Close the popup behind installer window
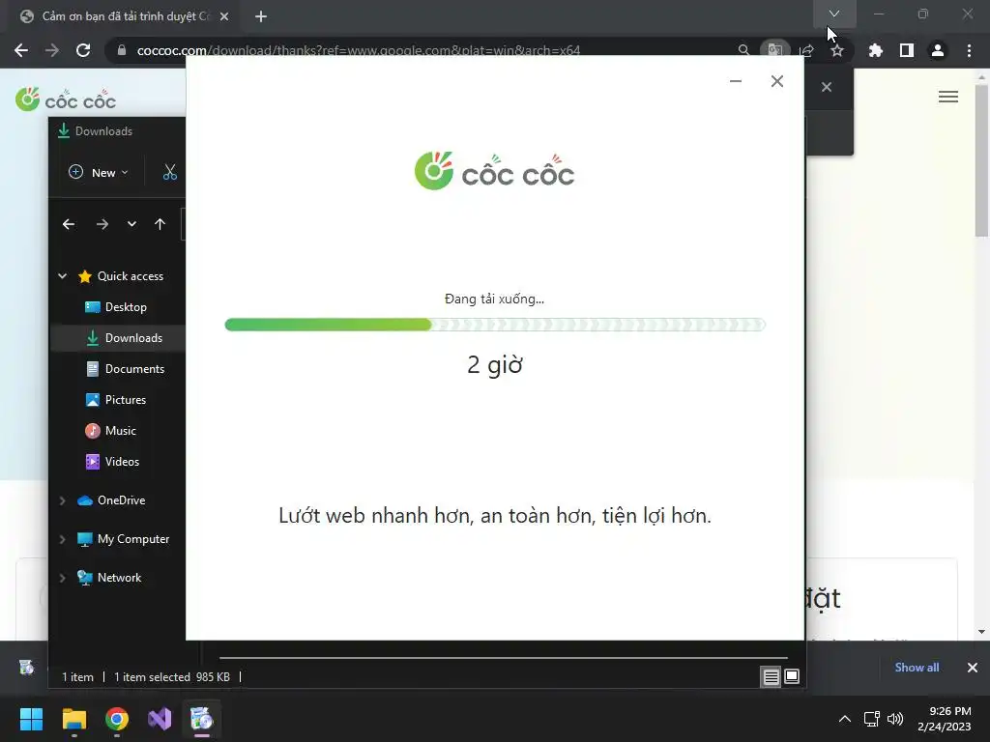This screenshot has height=742, width=990. tap(827, 87)
